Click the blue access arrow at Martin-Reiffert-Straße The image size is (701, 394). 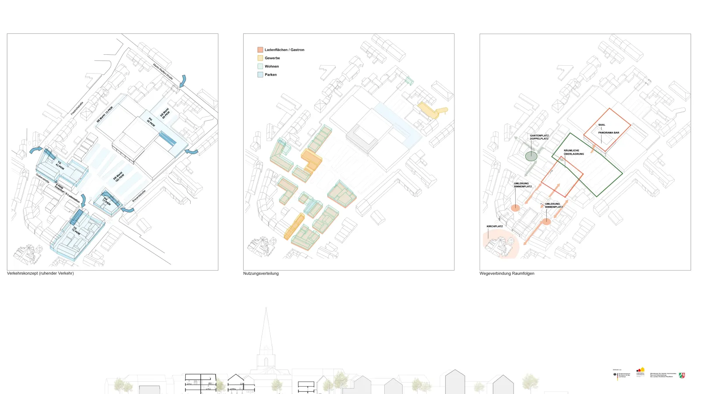182,81
